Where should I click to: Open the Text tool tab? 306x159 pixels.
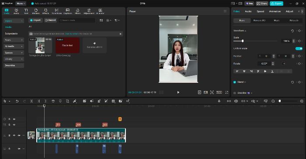[26, 11]
